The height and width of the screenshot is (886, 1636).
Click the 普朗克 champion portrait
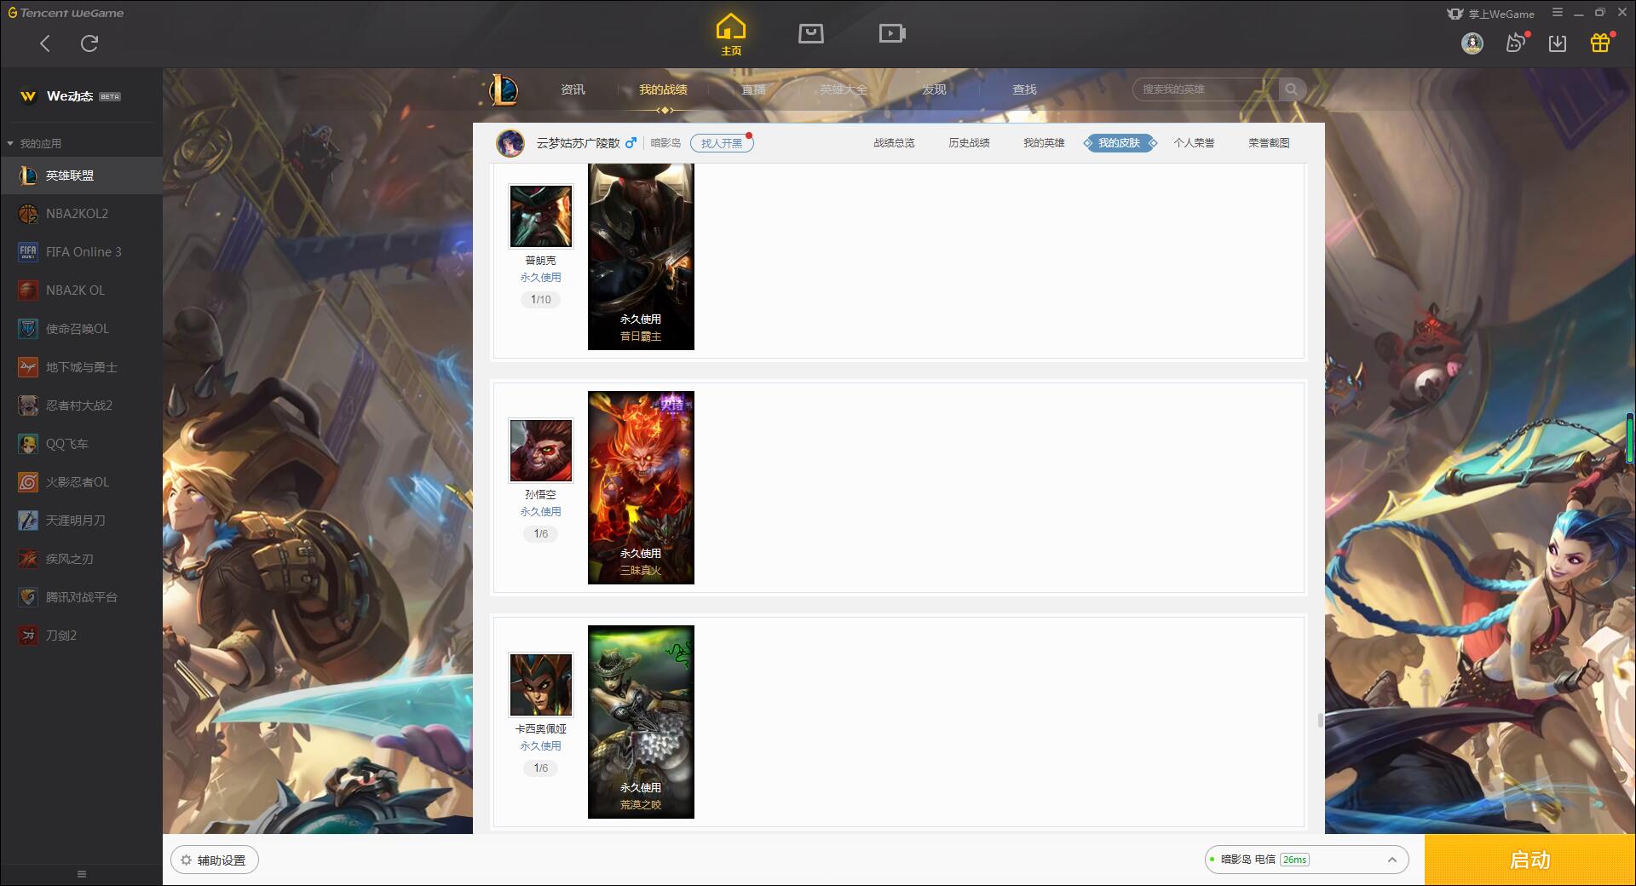pyautogui.click(x=541, y=216)
